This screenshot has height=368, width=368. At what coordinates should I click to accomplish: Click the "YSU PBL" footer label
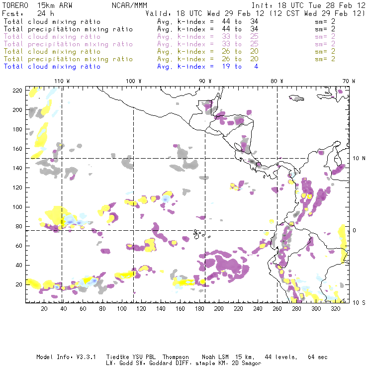point(144,357)
